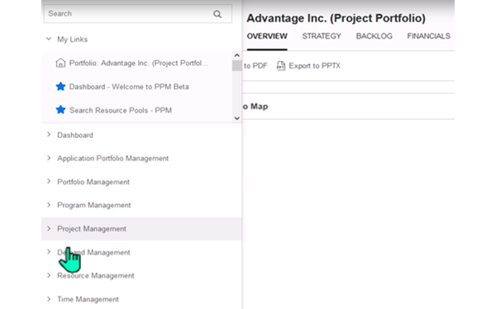
Task: Open Search Resource Pools - PPM link
Action: pos(121,110)
